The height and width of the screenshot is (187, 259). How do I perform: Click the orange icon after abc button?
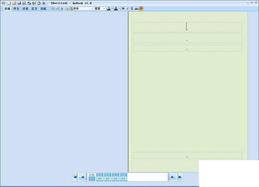pos(141,9)
